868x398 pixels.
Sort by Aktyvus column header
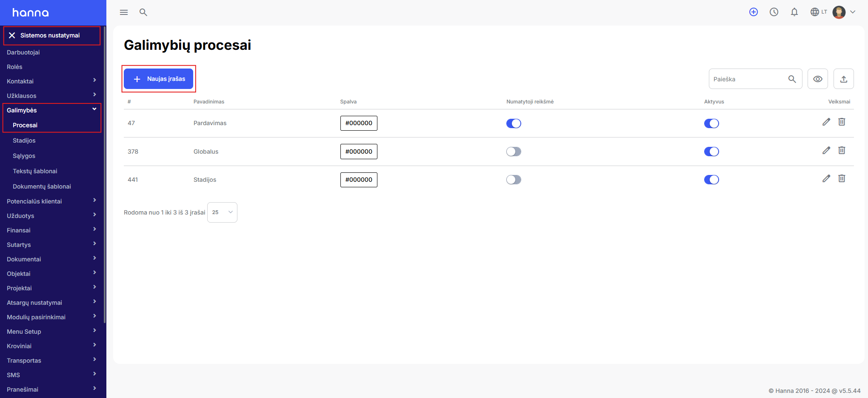(714, 102)
